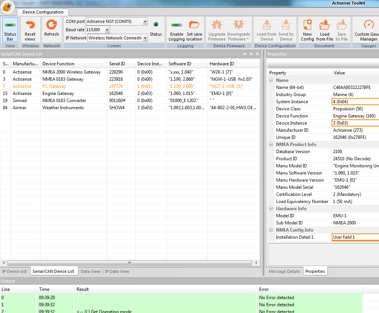Switch to the IP Data View tab

point(117,271)
